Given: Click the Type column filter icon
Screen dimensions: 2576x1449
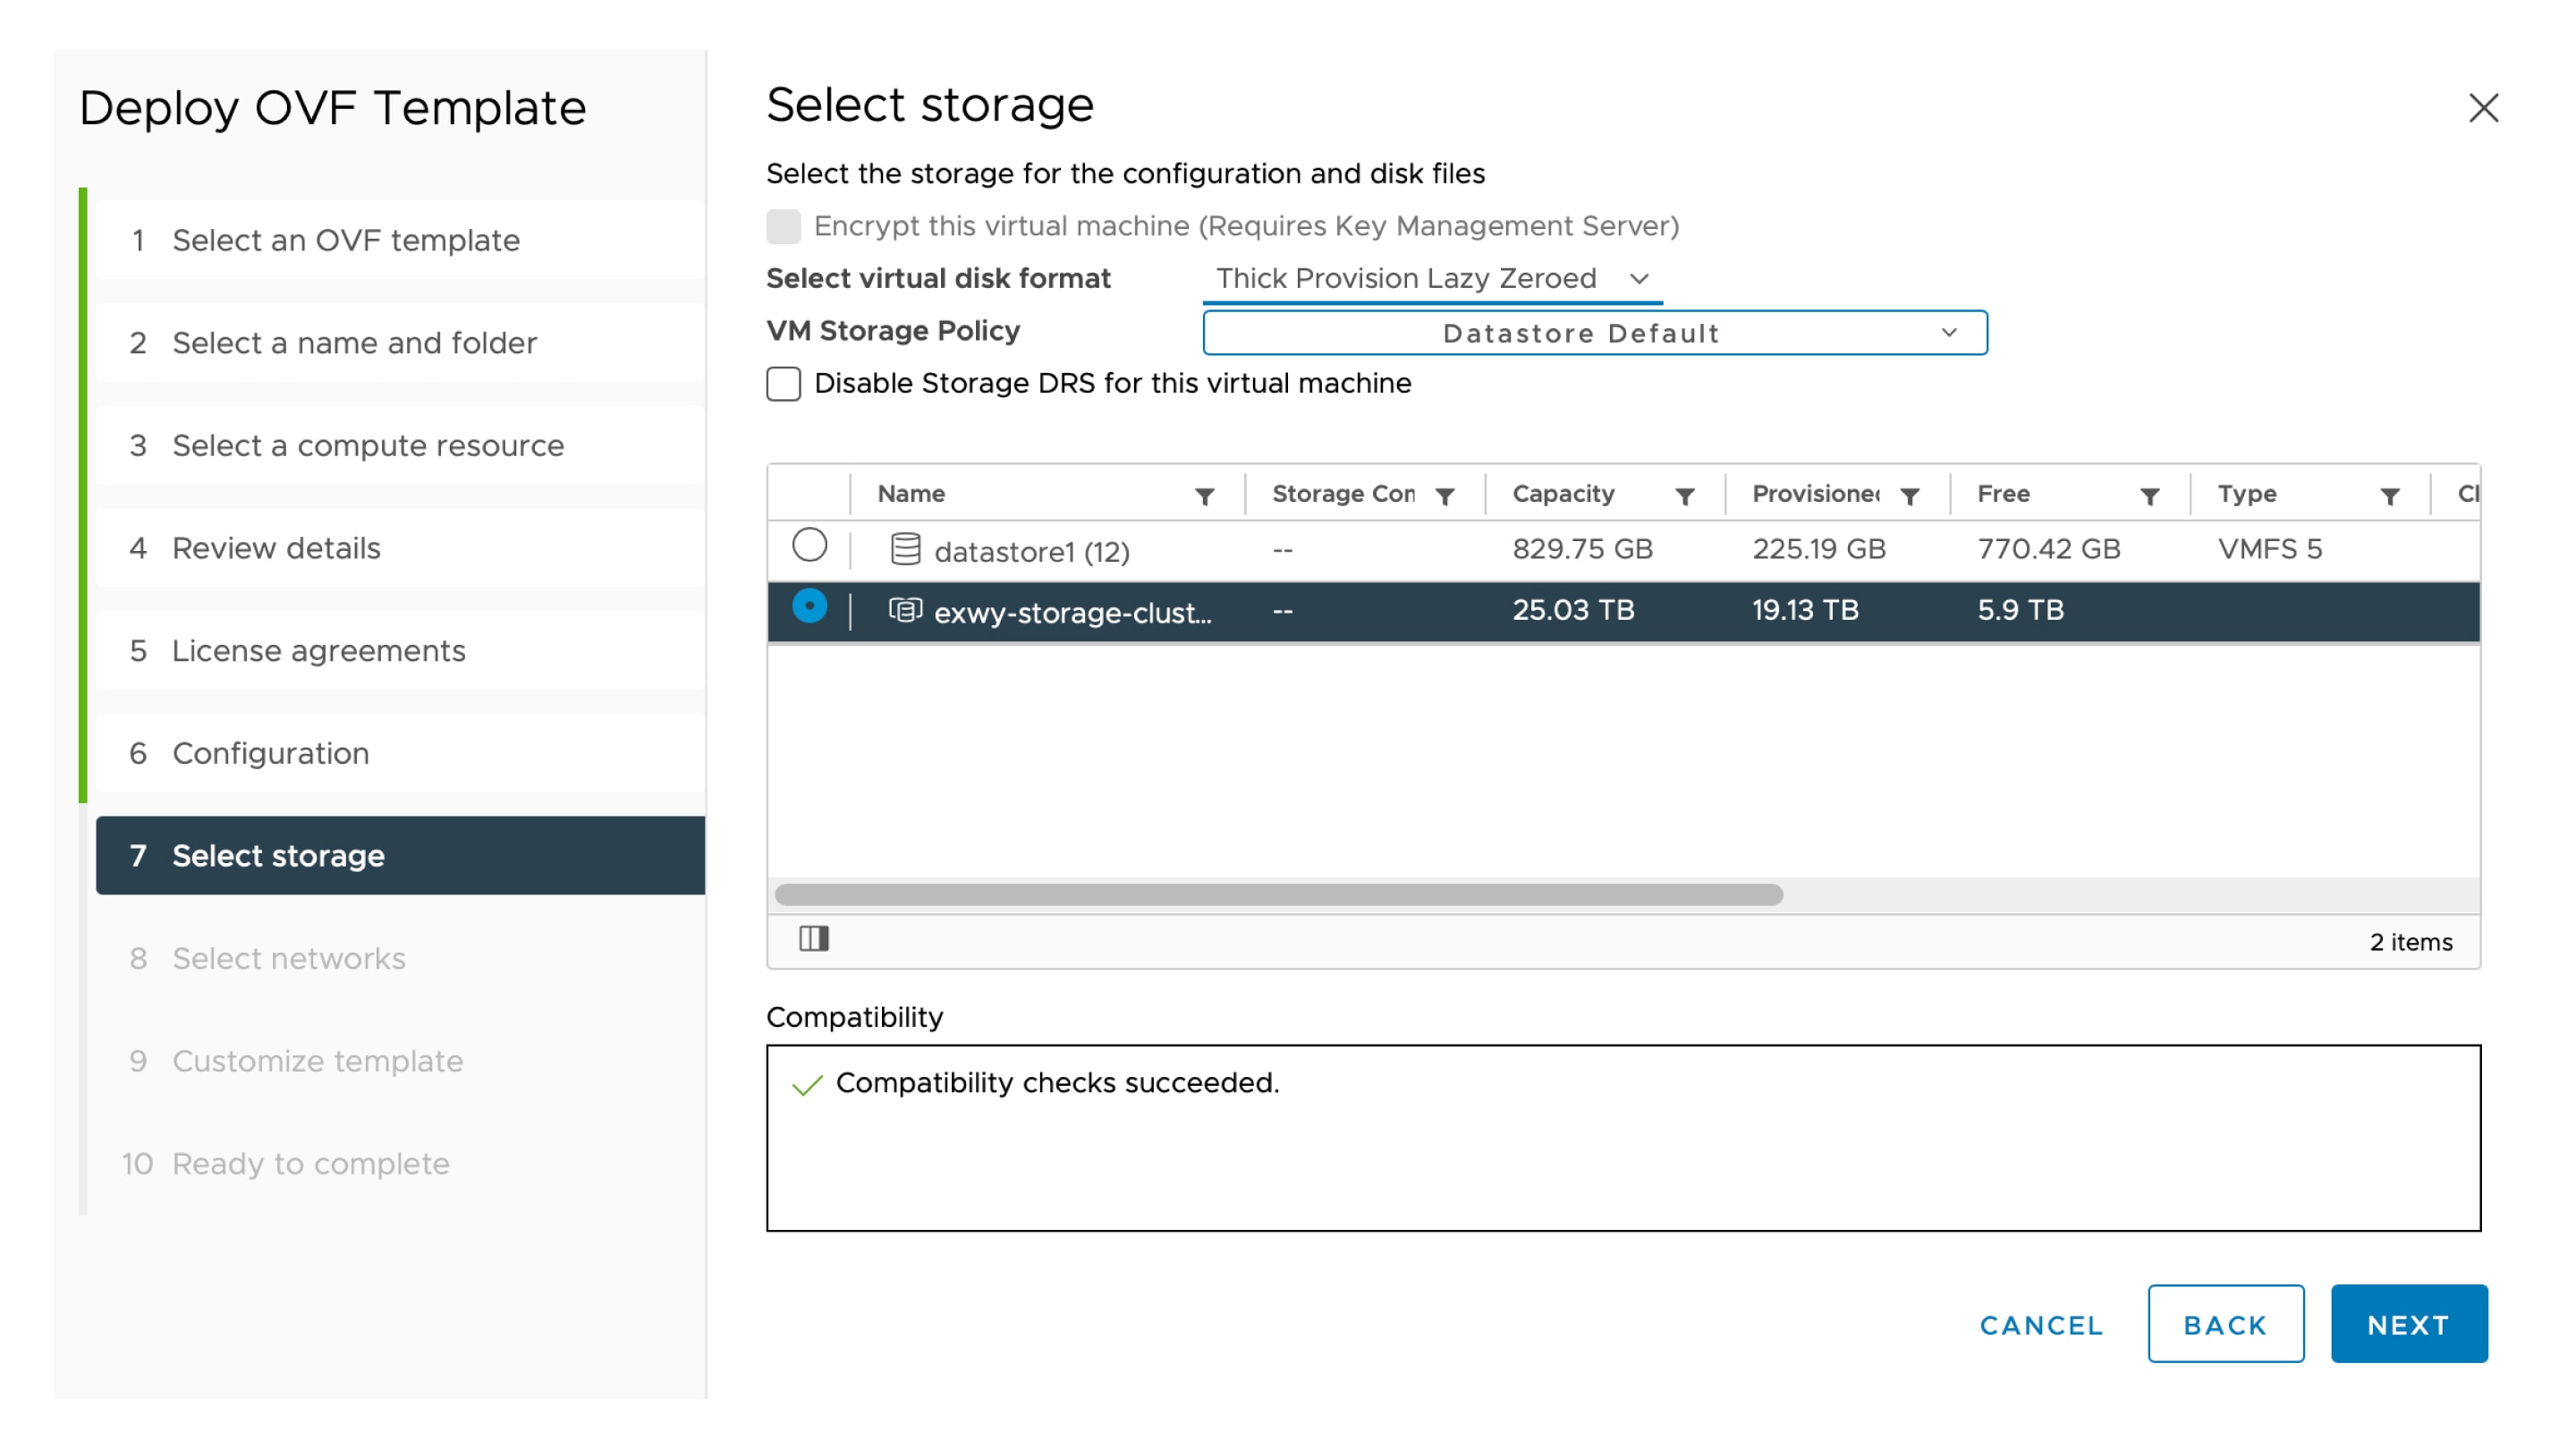Looking at the screenshot, I should [x=2390, y=496].
